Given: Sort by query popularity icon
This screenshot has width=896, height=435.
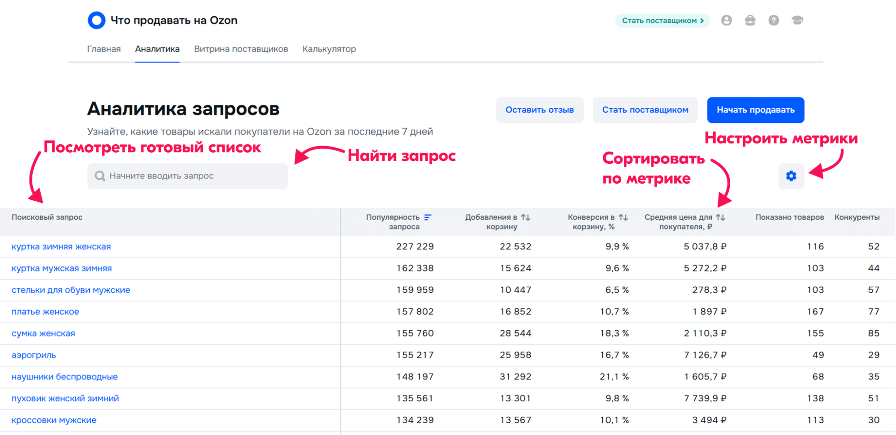Looking at the screenshot, I should (x=428, y=217).
